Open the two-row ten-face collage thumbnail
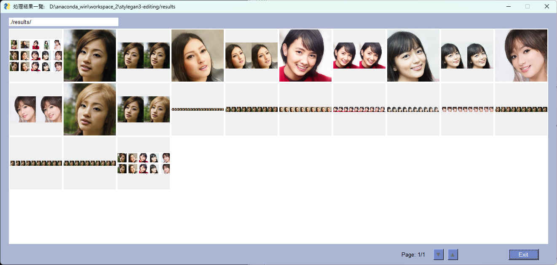This screenshot has width=557, height=265. click(144, 163)
